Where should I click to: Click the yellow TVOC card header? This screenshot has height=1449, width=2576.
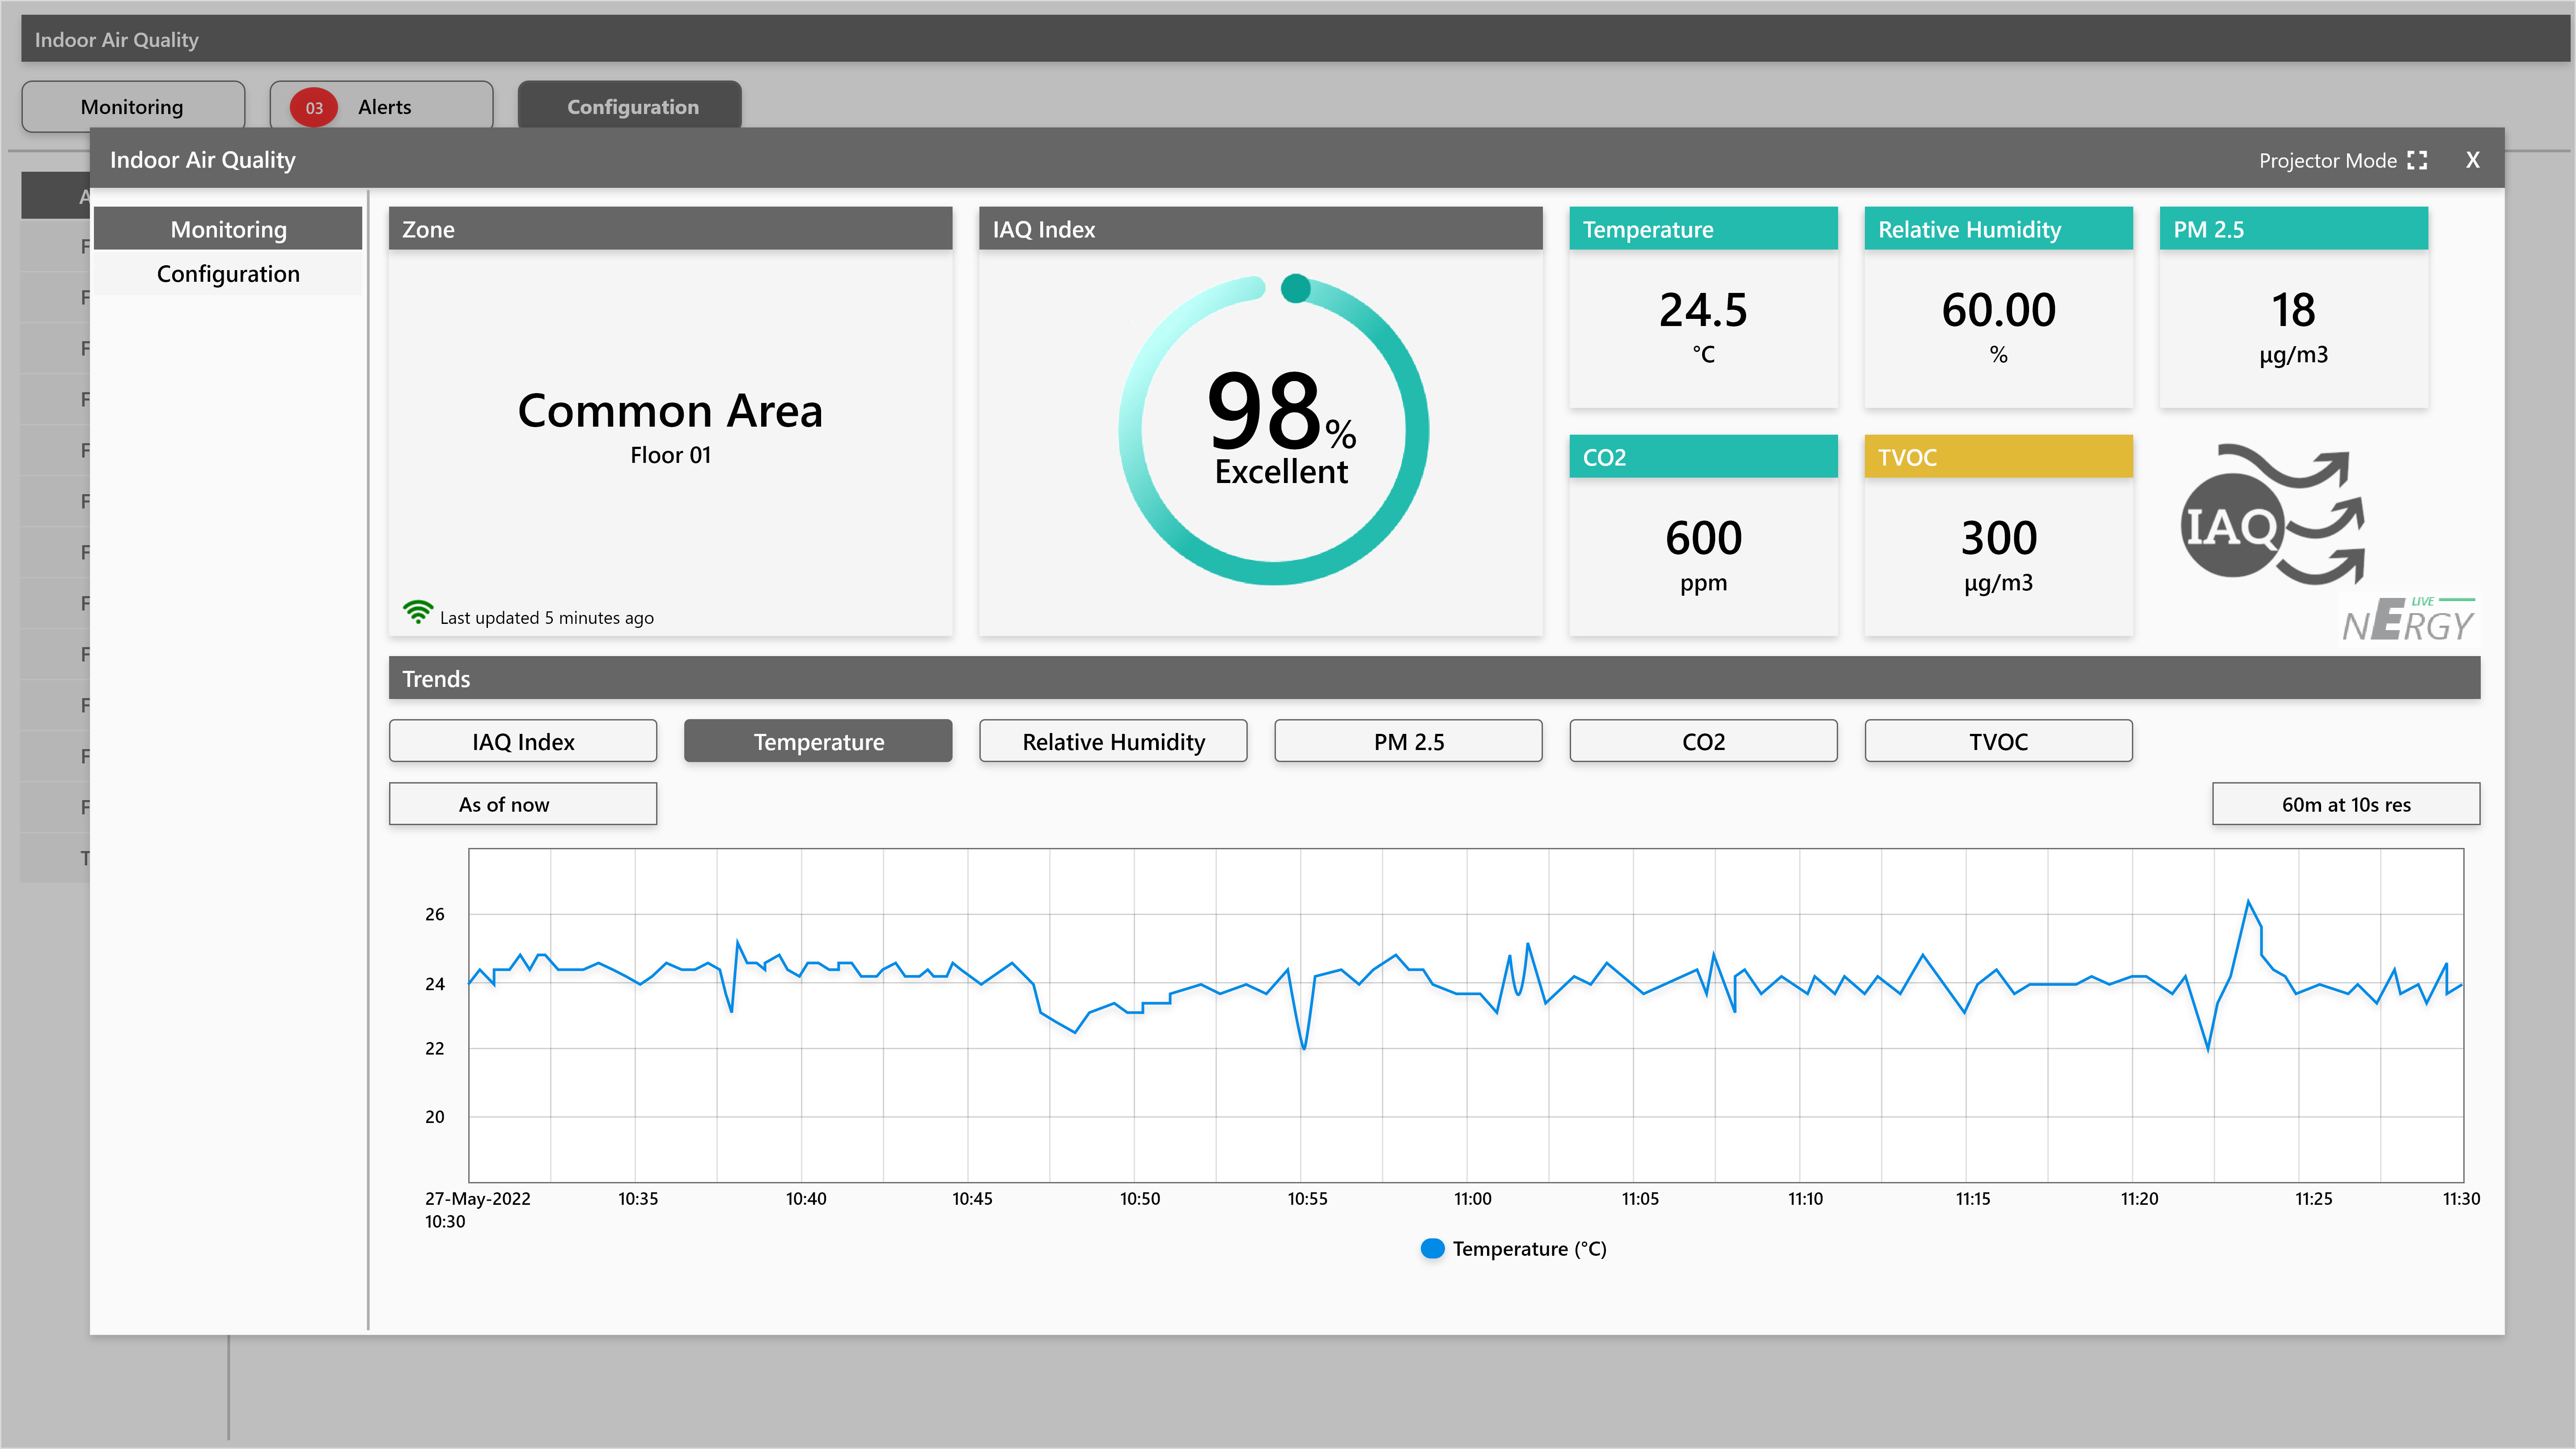(x=1998, y=457)
